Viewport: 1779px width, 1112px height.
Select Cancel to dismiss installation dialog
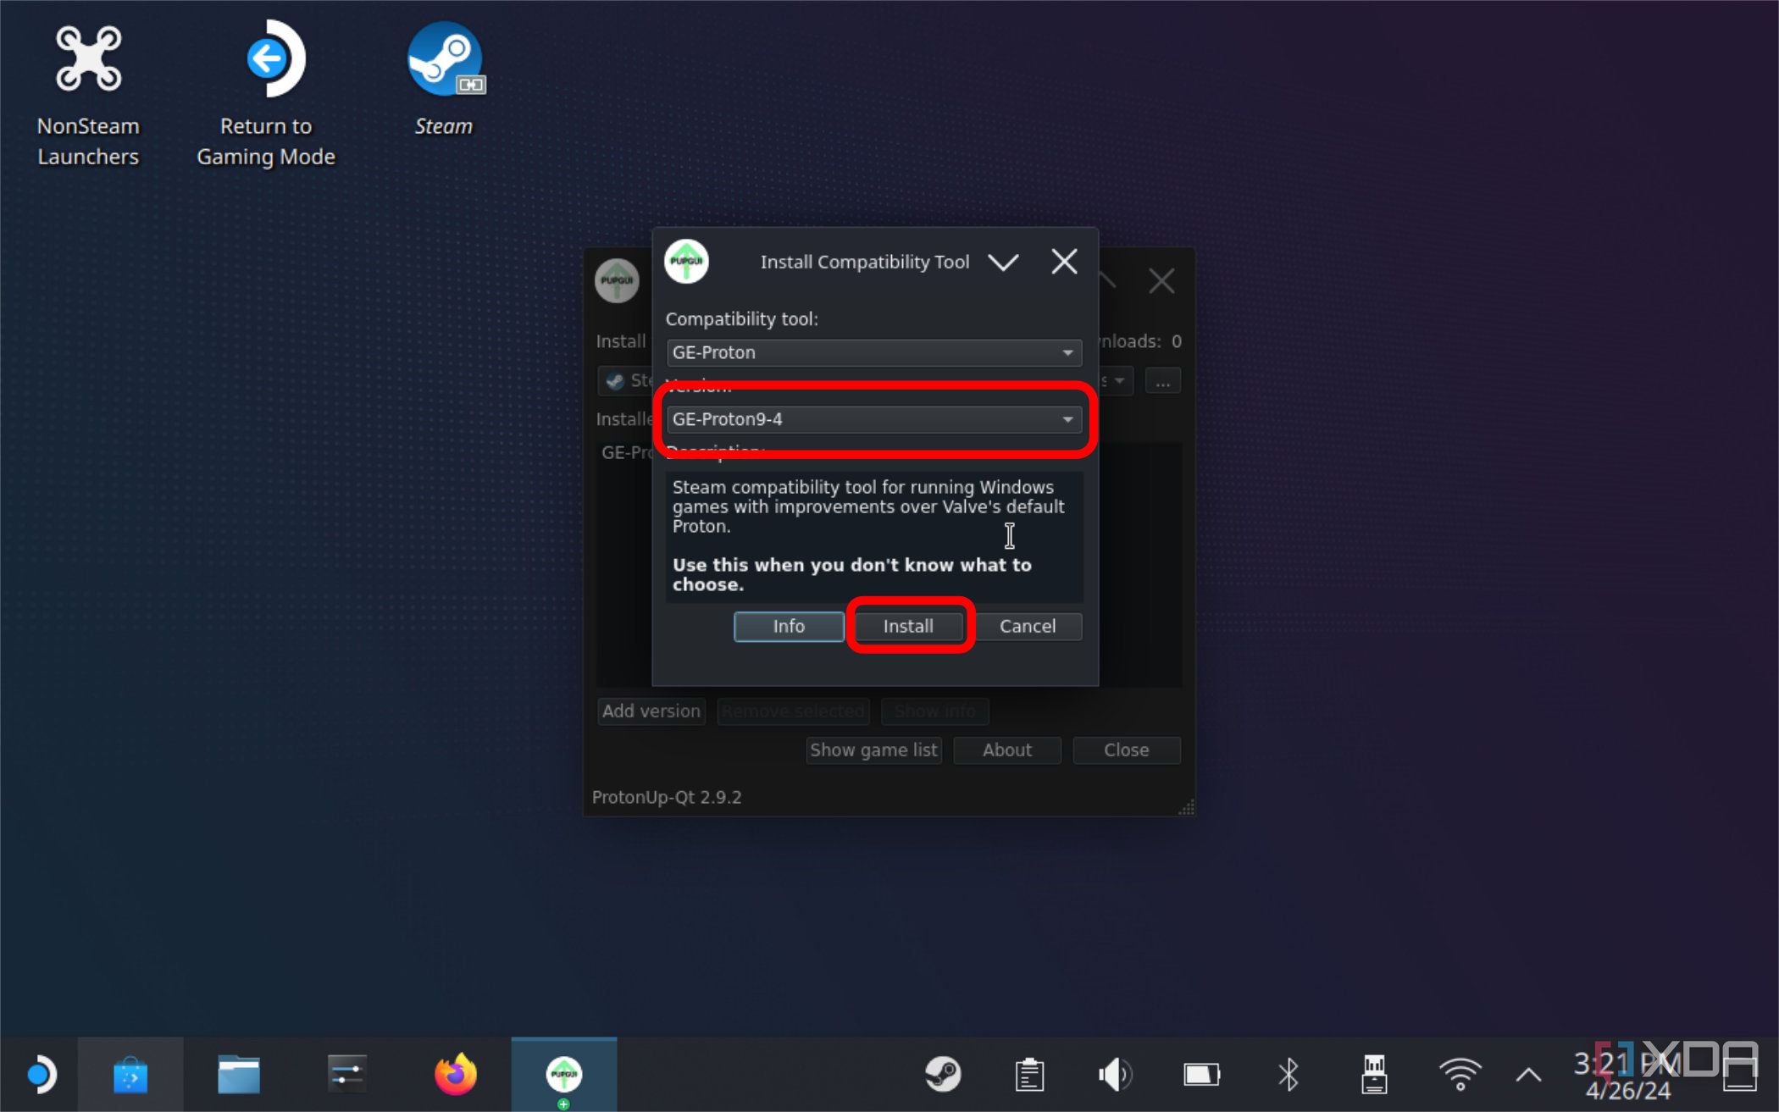(1028, 627)
